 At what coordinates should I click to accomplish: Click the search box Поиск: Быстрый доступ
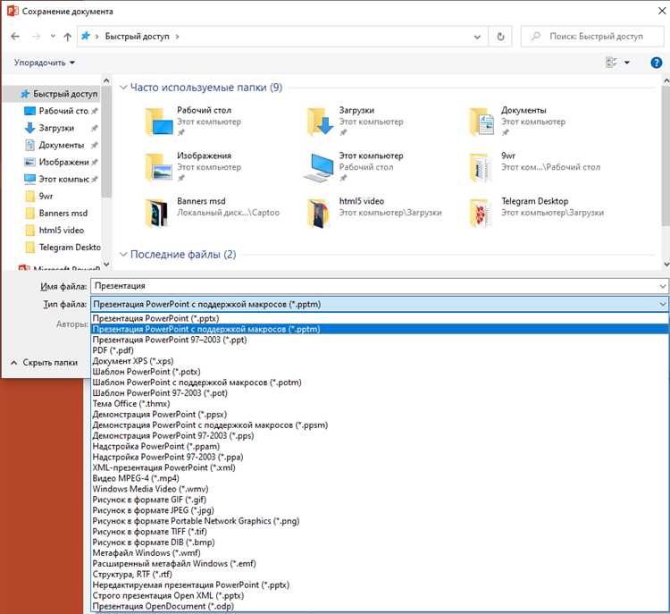click(x=594, y=37)
